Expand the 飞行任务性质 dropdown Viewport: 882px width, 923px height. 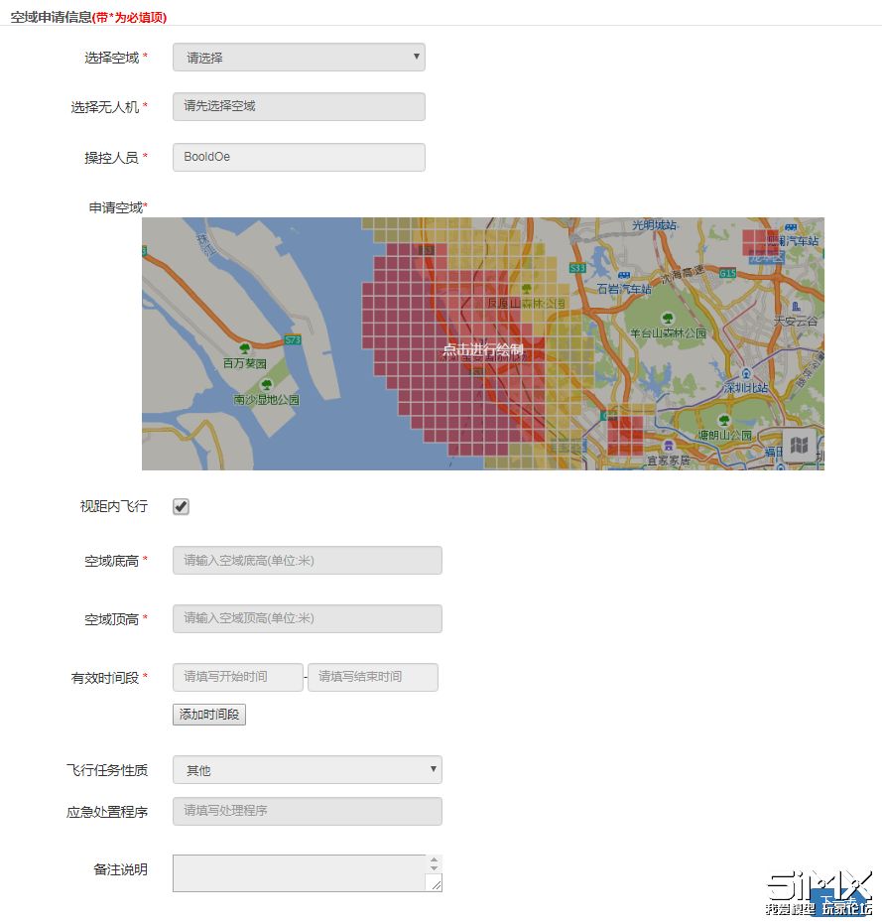pyautogui.click(x=308, y=769)
